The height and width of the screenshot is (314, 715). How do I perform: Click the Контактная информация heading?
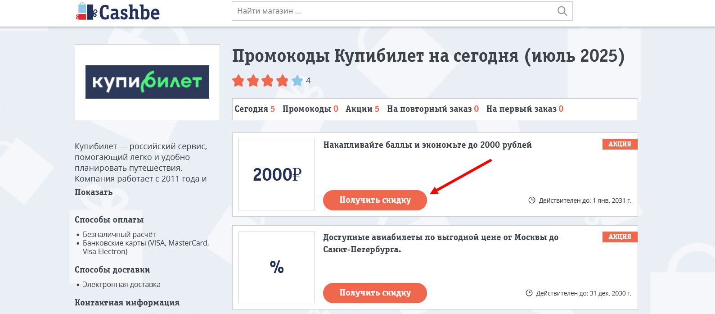(127, 303)
